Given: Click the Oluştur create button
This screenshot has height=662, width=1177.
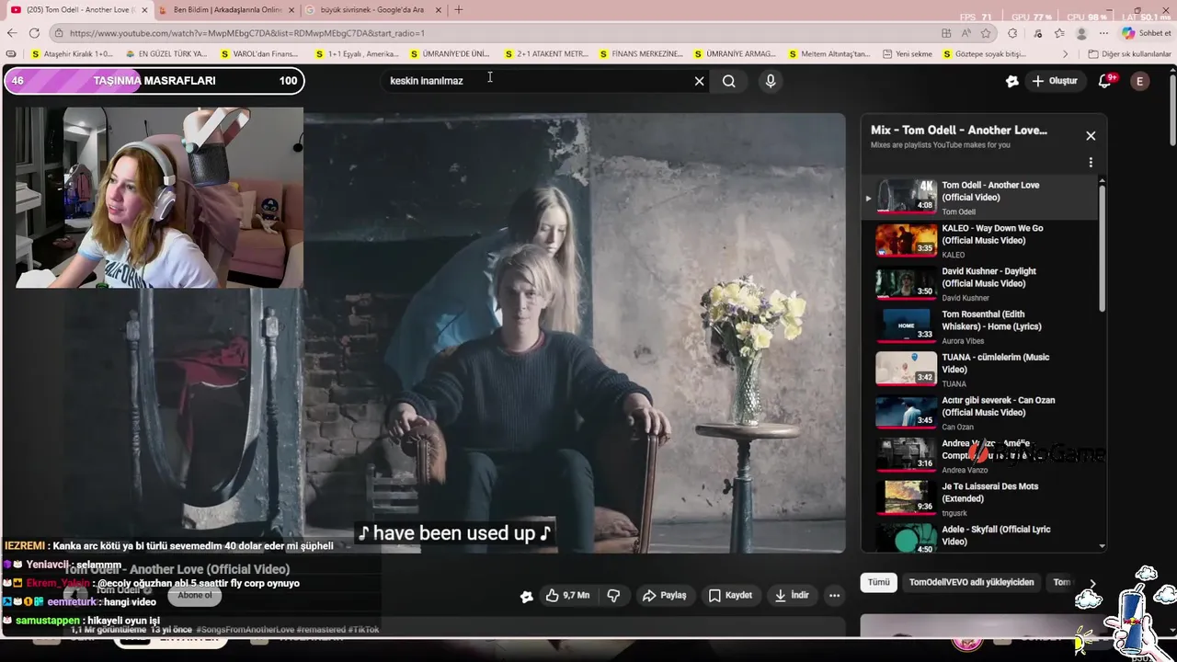Looking at the screenshot, I should tap(1055, 81).
